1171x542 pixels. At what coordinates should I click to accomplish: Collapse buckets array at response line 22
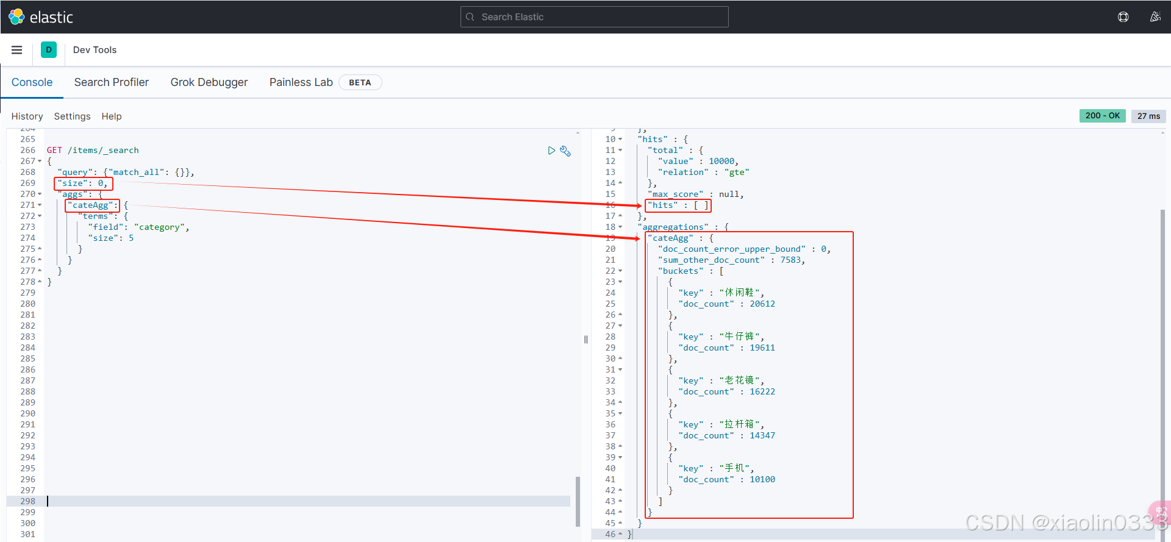coord(620,271)
